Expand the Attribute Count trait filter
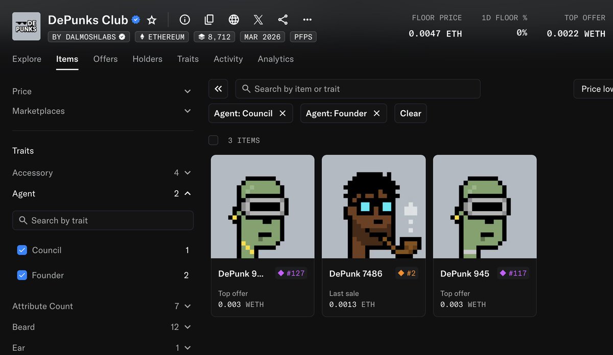 click(x=102, y=306)
